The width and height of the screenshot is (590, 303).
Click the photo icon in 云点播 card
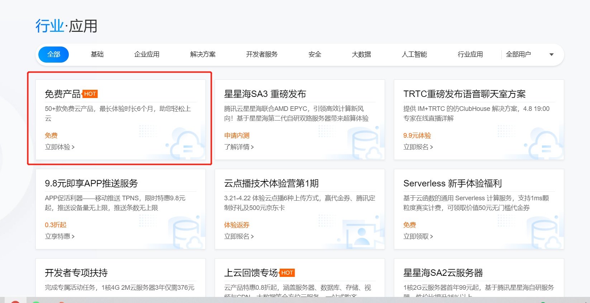(x=363, y=234)
